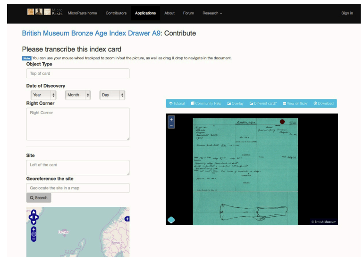Visit the Forum link
Image resolution: width=364 pixels, height=262 pixels.
[x=188, y=13]
